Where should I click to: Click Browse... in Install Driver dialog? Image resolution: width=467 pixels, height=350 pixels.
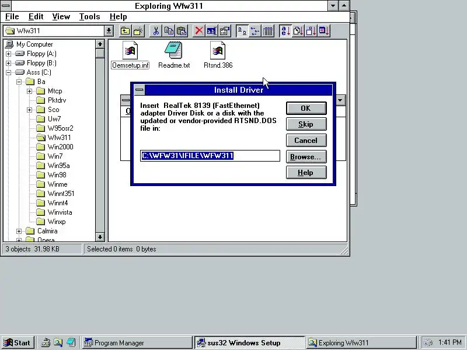coord(306,157)
